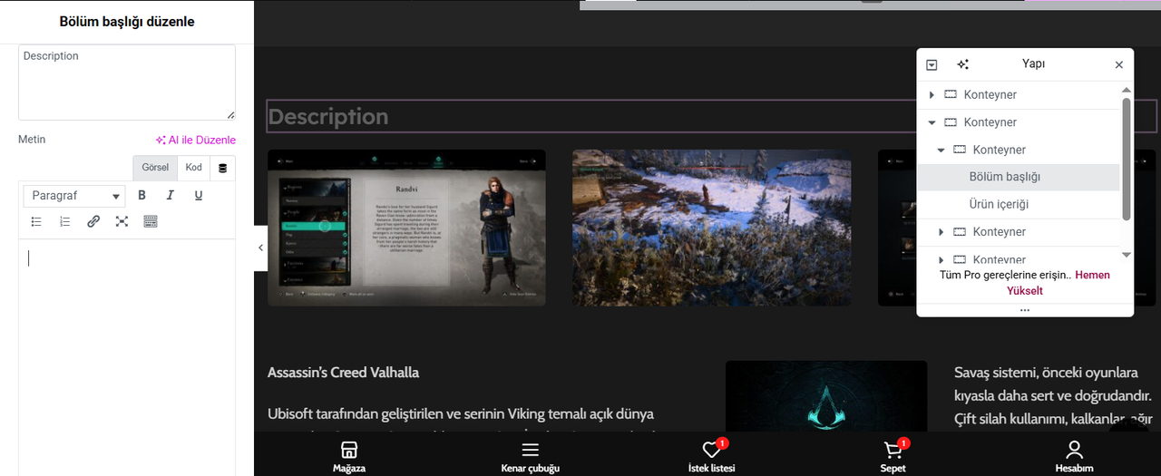Underline text with the U button

pos(199,195)
